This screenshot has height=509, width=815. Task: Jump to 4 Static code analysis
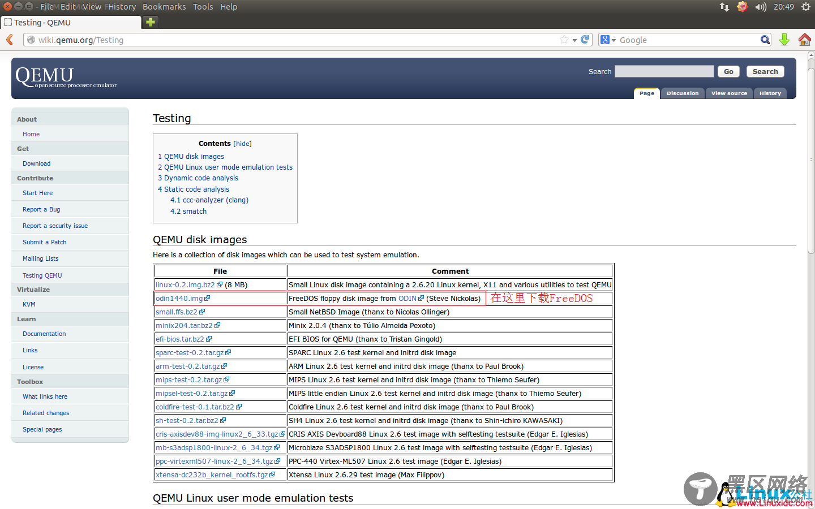tap(194, 189)
